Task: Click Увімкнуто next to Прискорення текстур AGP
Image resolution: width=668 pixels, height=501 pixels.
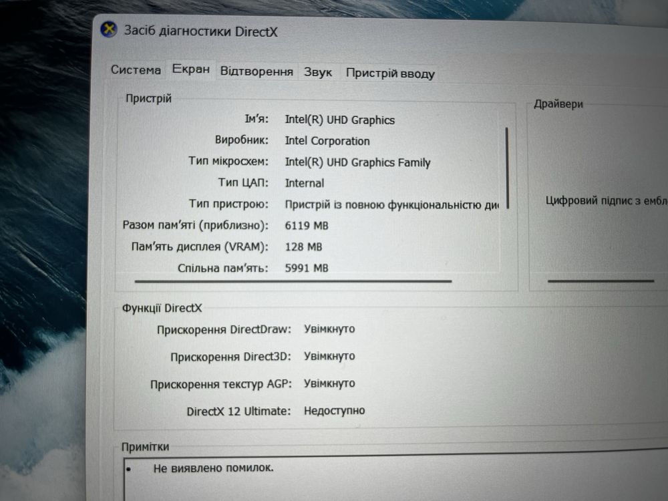Action: pos(329,383)
